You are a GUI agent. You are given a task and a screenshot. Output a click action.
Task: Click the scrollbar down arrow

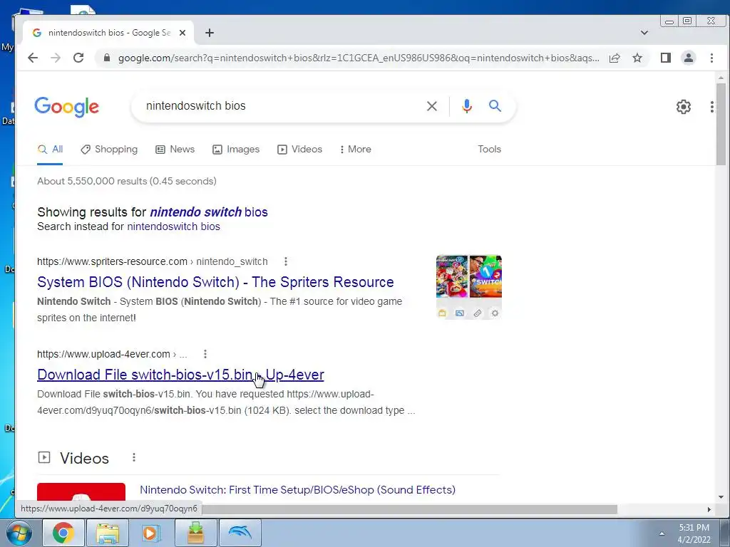coord(721,497)
